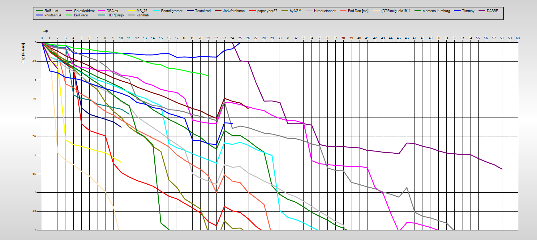Click the Timmey legend label
Screen dimensions: 537x240
pyautogui.click(x=468, y=11)
